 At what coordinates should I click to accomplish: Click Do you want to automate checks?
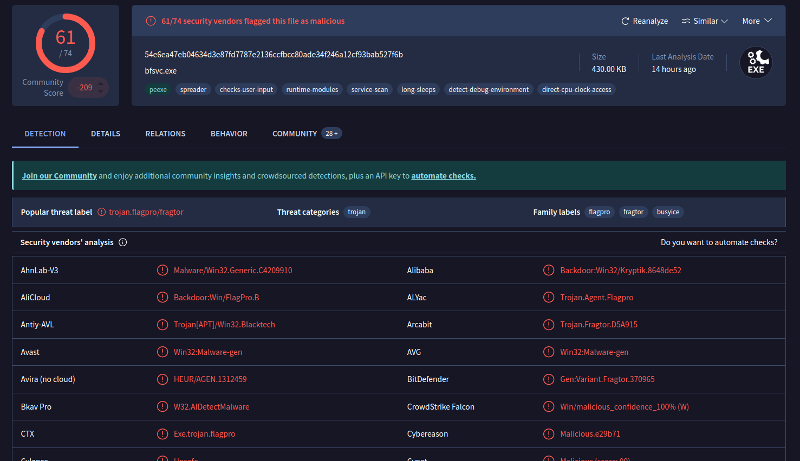(719, 242)
